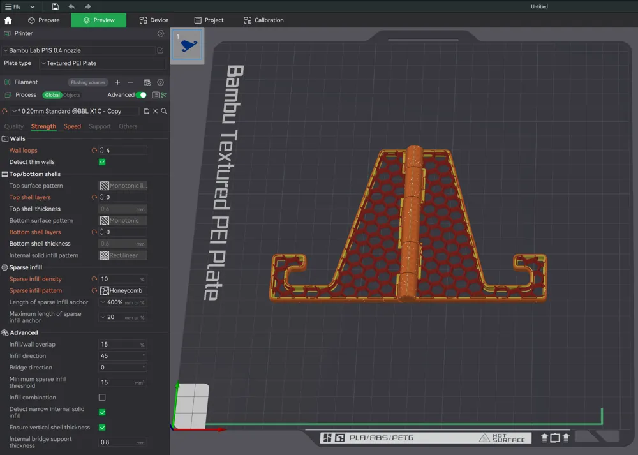Open the Bottom surface pattern dropdown
The image size is (638, 455).
pos(123,220)
